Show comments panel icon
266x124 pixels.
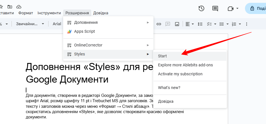pyautogui.click(x=215, y=8)
